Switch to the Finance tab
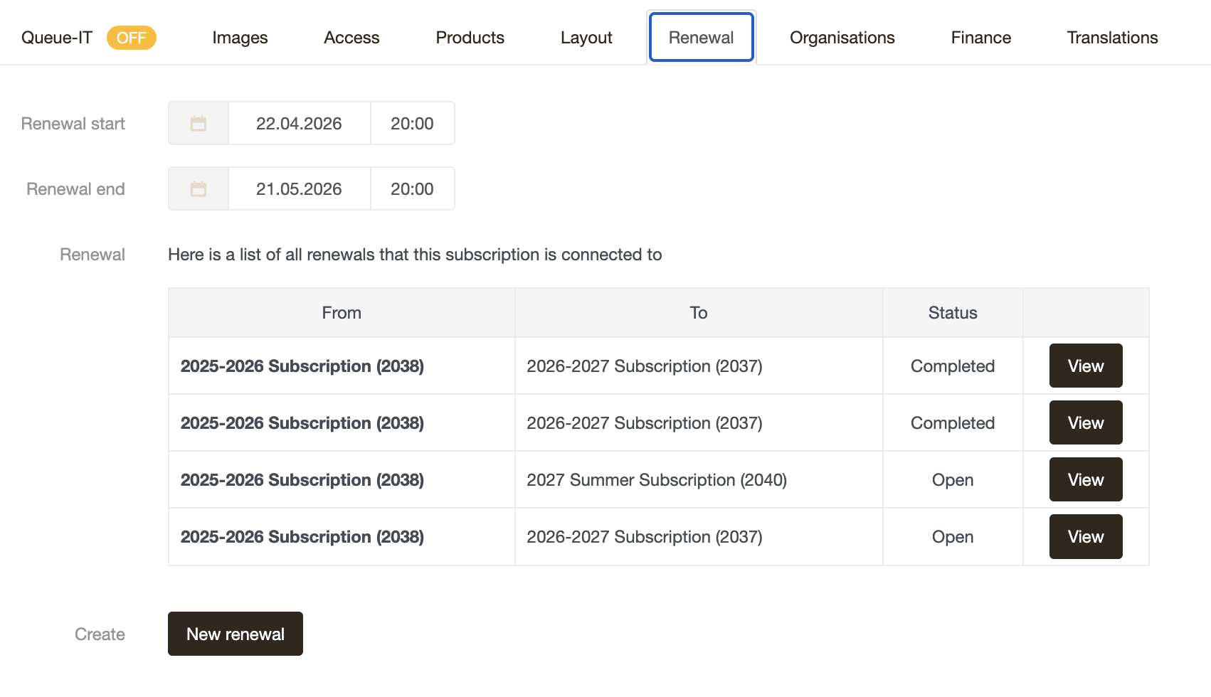The height and width of the screenshot is (697, 1211). pyautogui.click(x=981, y=38)
